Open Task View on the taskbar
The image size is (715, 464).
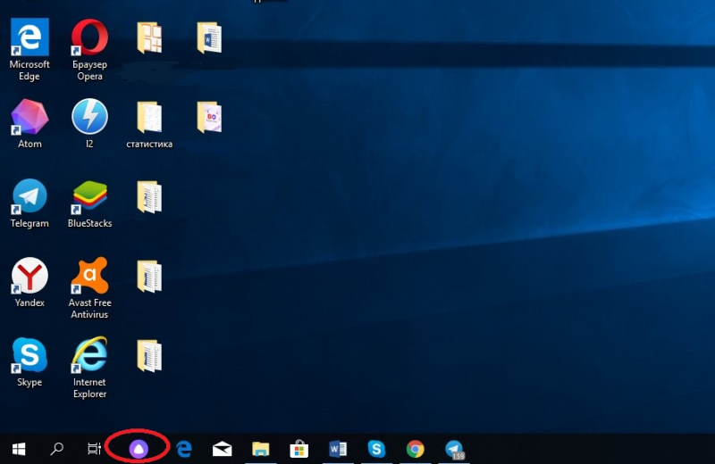pyautogui.click(x=94, y=449)
